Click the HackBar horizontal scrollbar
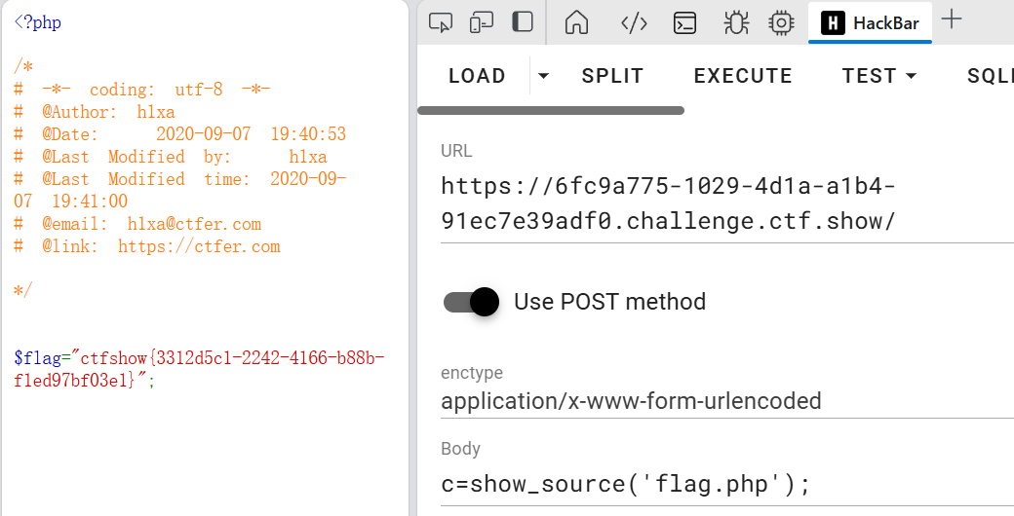Screen dimensions: 1014x516 coord(551,111)
